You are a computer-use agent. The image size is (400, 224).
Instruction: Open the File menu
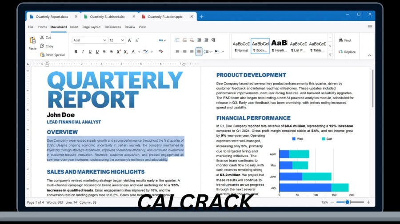click(x=31, y=27)
